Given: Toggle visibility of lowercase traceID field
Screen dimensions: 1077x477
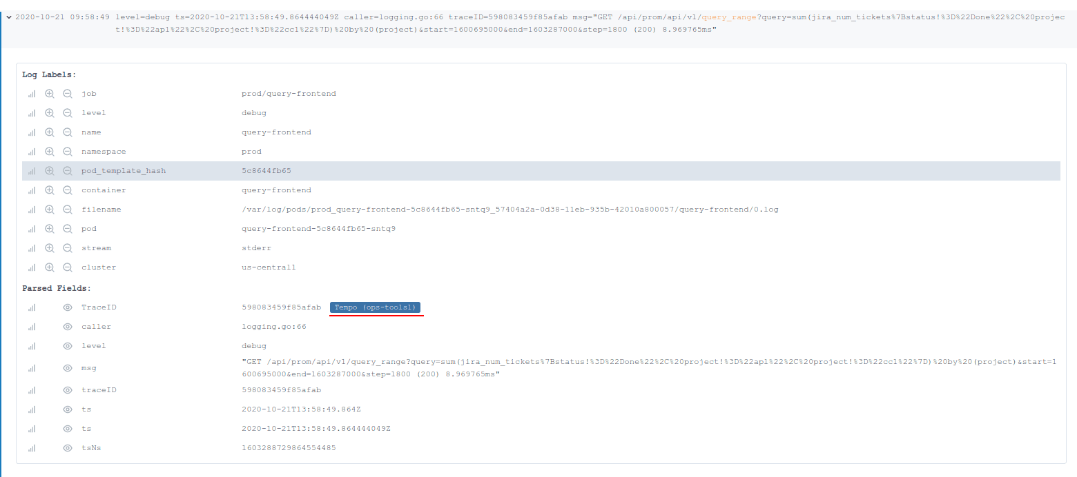Looking at the screenshot, I should tap(68, 390).
